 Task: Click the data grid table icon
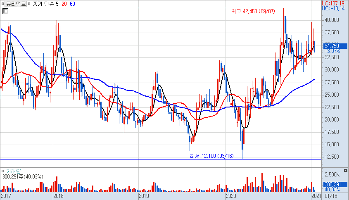[5, 11]
